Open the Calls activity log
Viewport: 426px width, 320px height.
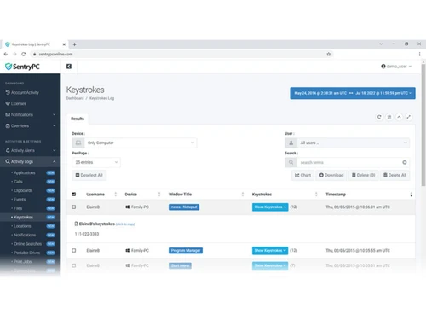coord(18,182)
